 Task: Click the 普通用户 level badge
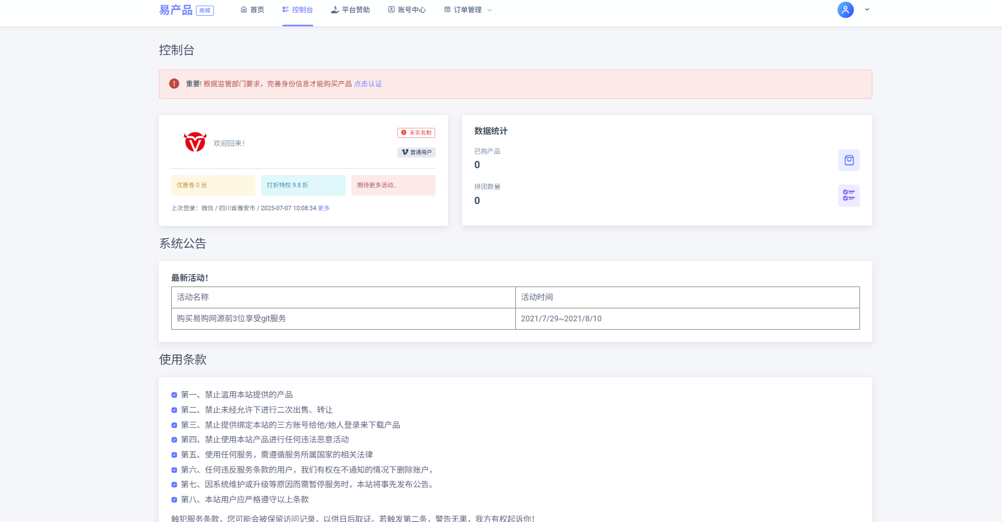417,153
